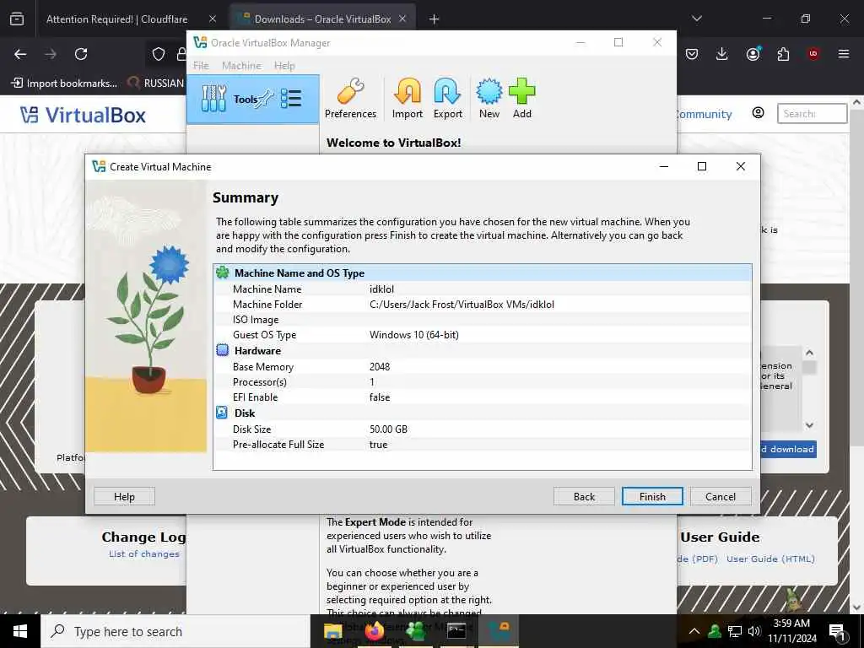Click the webpage download button
864x648 pixels.
click(x=789, y=449)
